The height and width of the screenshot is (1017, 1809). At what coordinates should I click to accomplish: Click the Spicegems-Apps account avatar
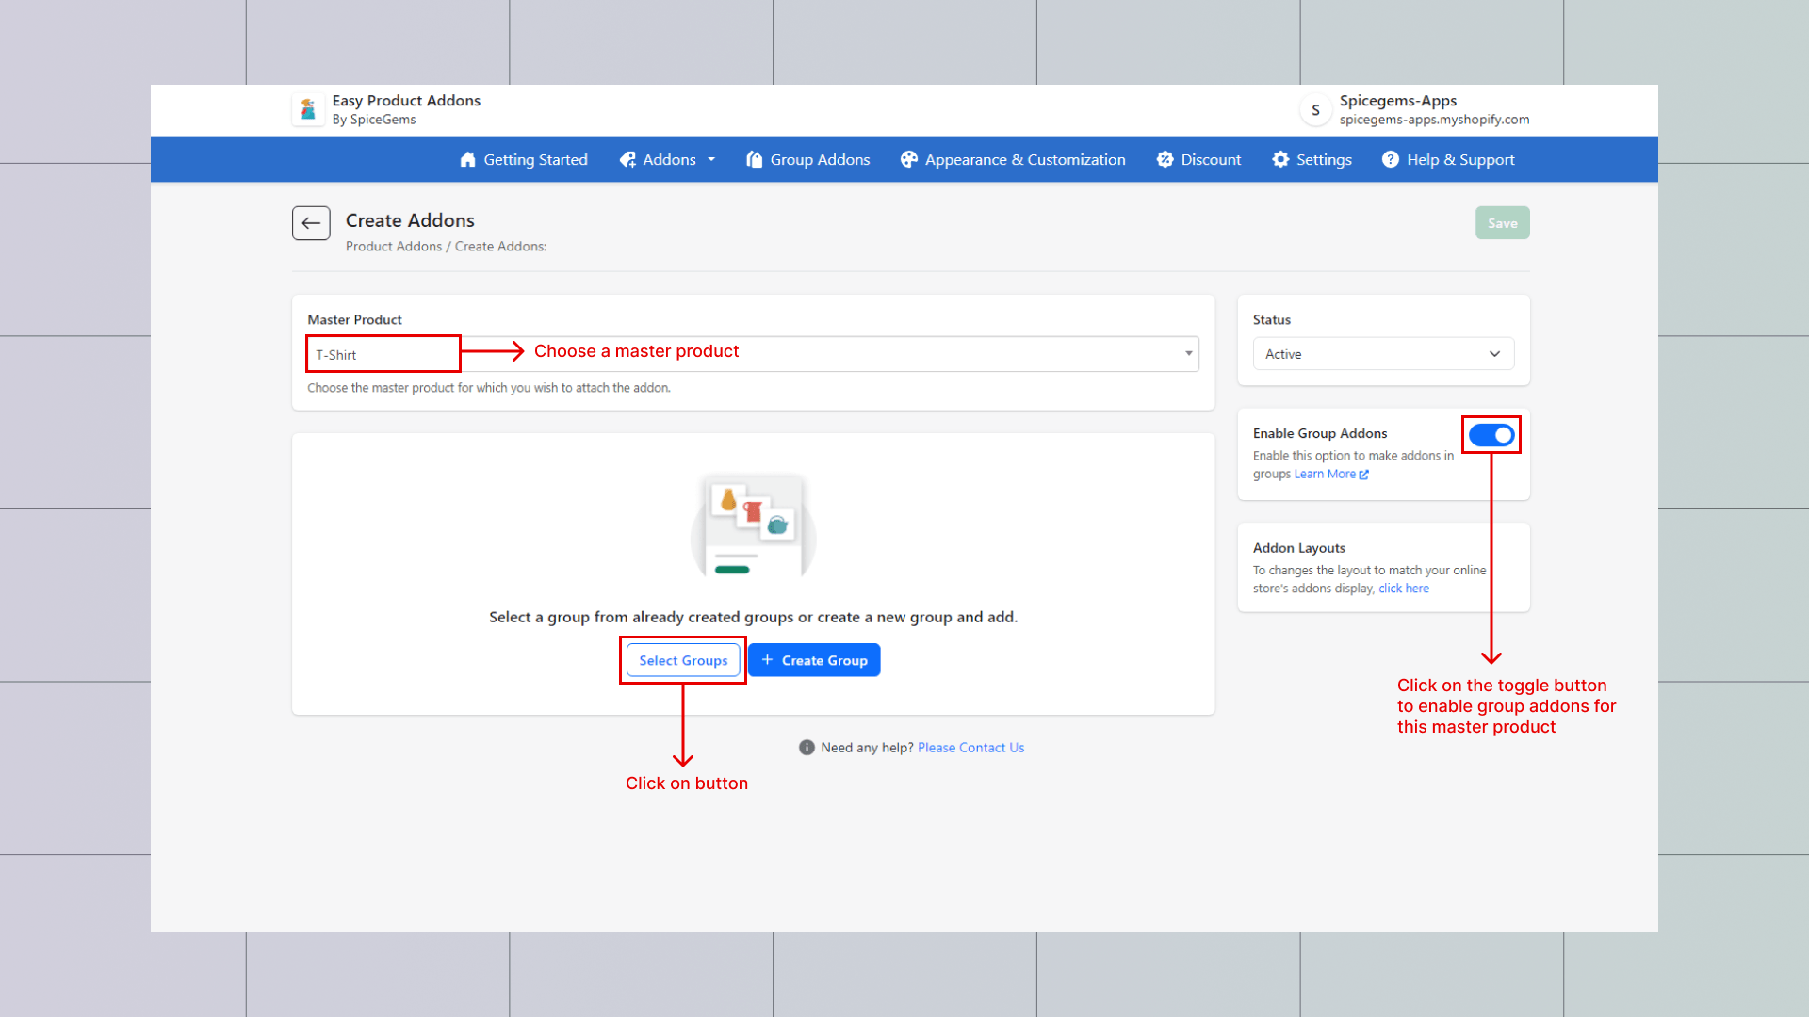click(1315, 110)
